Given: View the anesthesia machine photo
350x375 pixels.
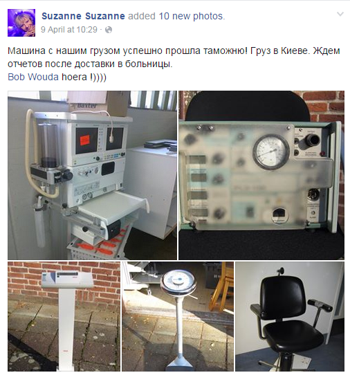Looking at the screenshot, I should tap(92, 175).
